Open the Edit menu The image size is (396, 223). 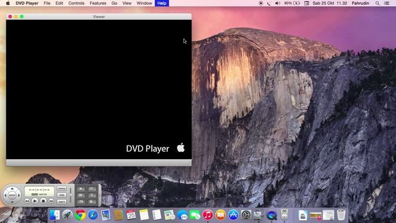tap(59, 3)
